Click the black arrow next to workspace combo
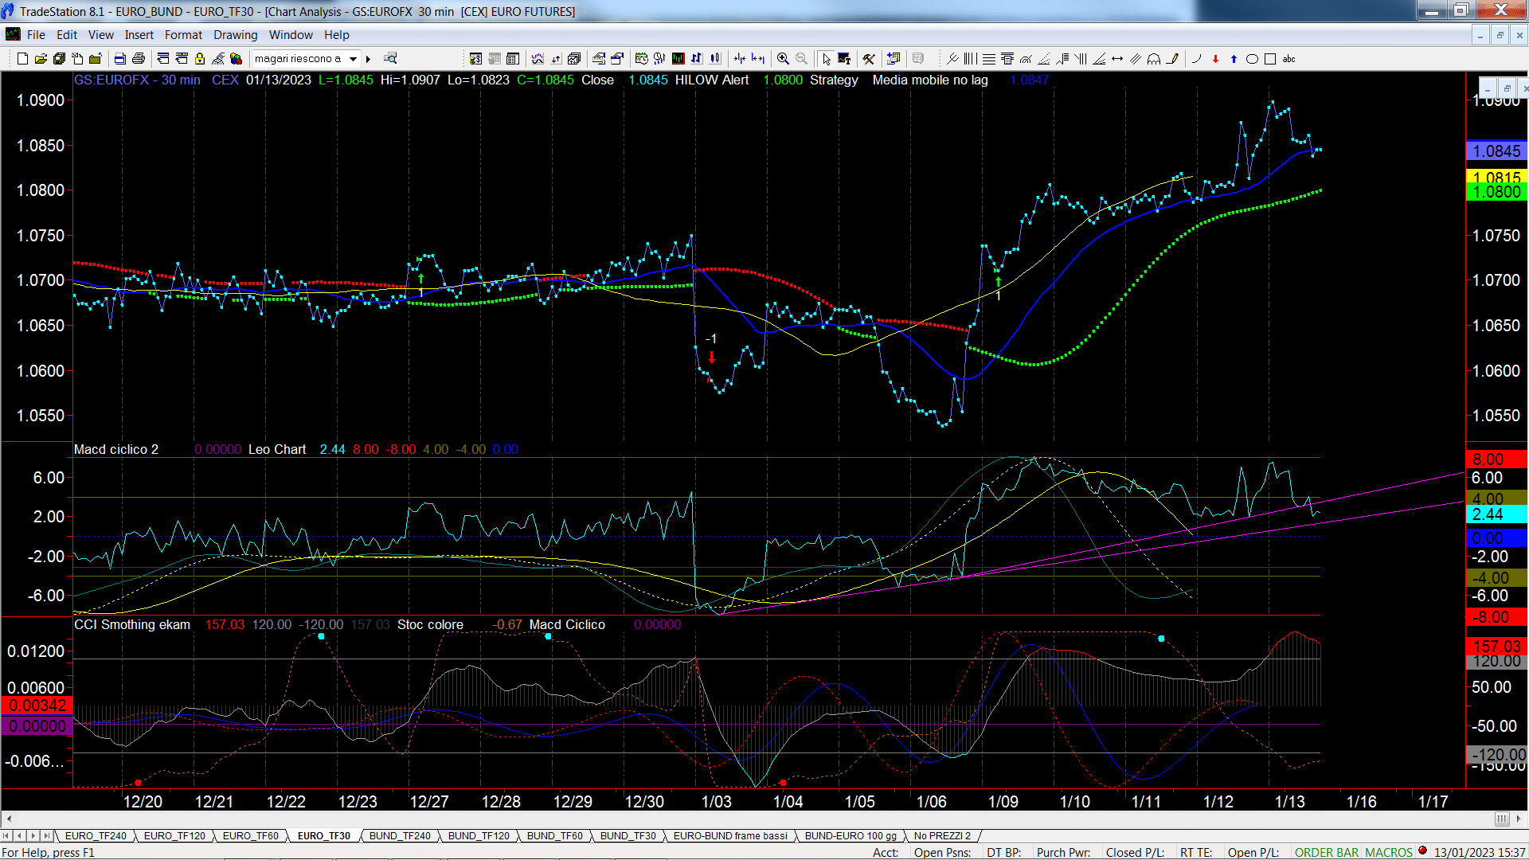The image size is (1529, 860). [x=368, y=59]
